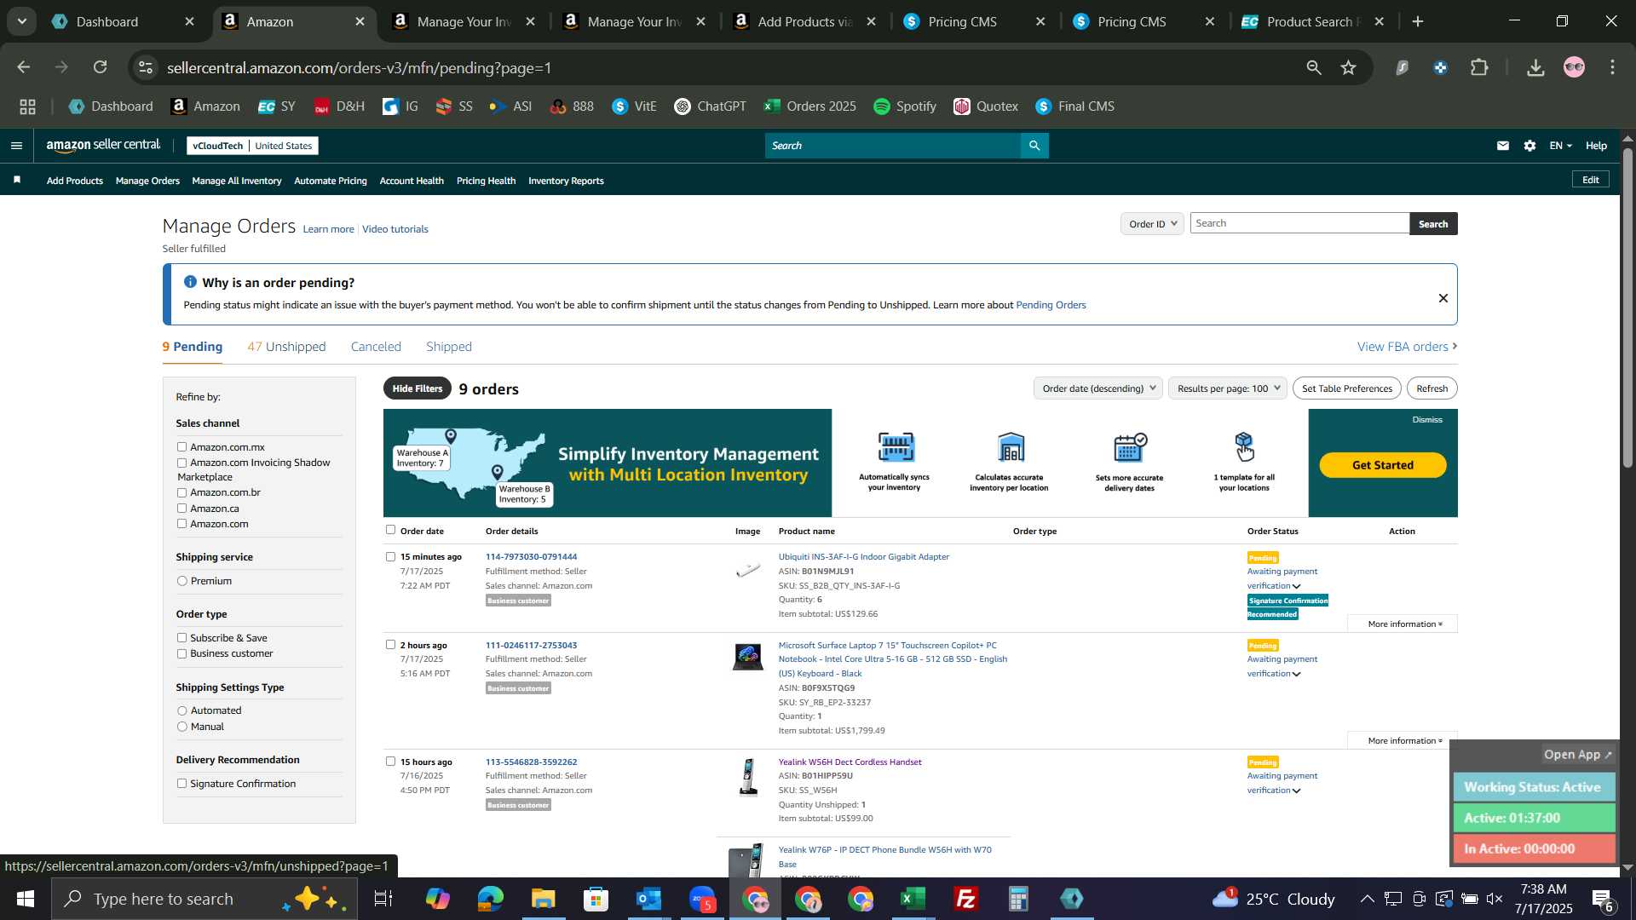Open the Results per page dropdown
This screenshot has height=920, width=1636.
[1228, 388]
